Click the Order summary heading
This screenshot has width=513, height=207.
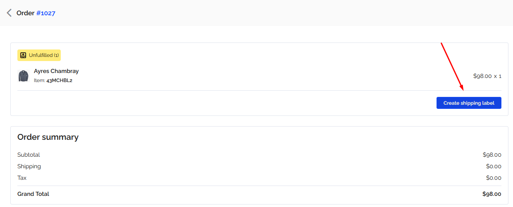tap(48, 137)
